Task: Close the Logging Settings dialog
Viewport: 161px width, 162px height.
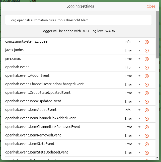Action: [x=151, y=6]
